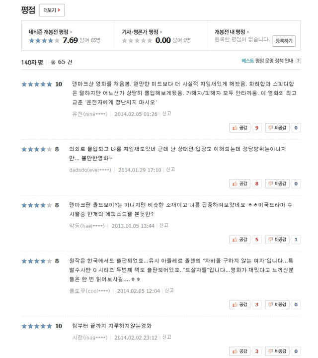Screen dimensions: 318x358
Task: Click the 140자 평 tab heading
Action: point(32,62)
